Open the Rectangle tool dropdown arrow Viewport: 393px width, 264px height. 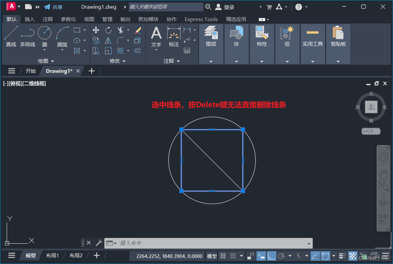pyautogui.click(x=85, y=30)
